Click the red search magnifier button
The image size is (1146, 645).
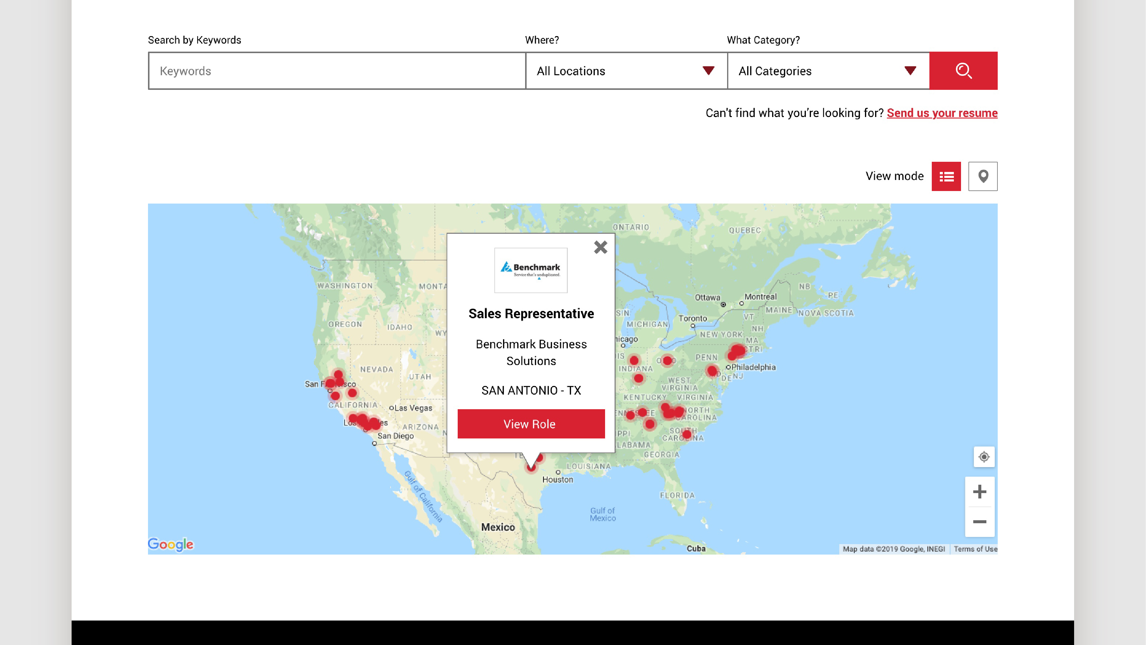[963, 71]
